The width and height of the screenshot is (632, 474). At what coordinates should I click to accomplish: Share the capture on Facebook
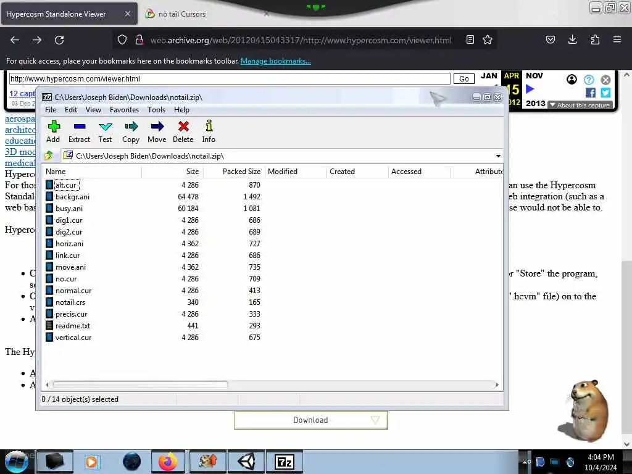[591, 93]
